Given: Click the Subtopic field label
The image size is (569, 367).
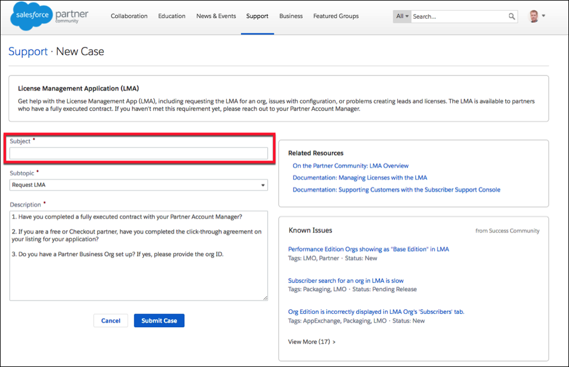Looking at the screenshot, I should 22,174.
